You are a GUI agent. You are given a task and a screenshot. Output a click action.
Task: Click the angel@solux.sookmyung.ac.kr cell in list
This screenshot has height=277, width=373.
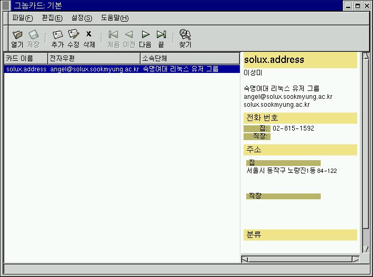[95, 69]
